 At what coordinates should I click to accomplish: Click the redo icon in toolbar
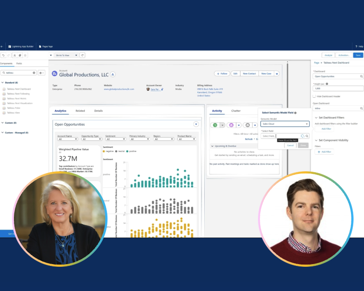pyautogui.click(x=9, y=56)
